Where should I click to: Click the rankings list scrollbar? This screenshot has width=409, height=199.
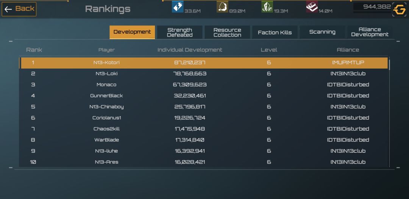(389, 112)
